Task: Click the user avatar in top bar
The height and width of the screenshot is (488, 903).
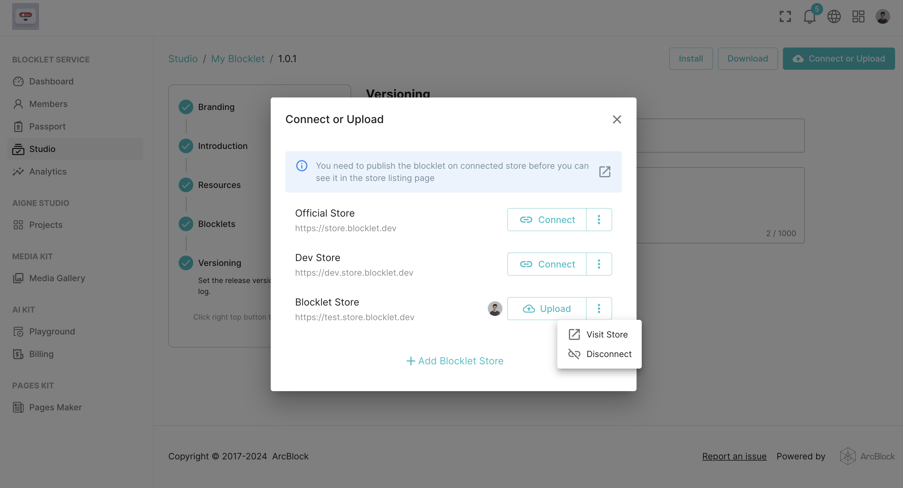Action: pos(883,16)
